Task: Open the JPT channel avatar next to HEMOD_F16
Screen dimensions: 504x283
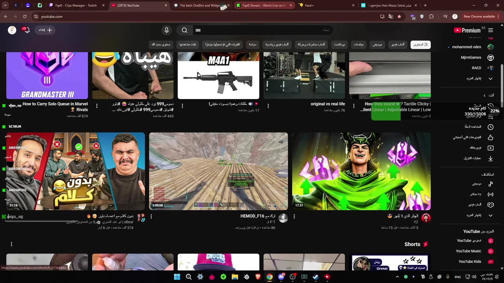Action: [283, 218]
